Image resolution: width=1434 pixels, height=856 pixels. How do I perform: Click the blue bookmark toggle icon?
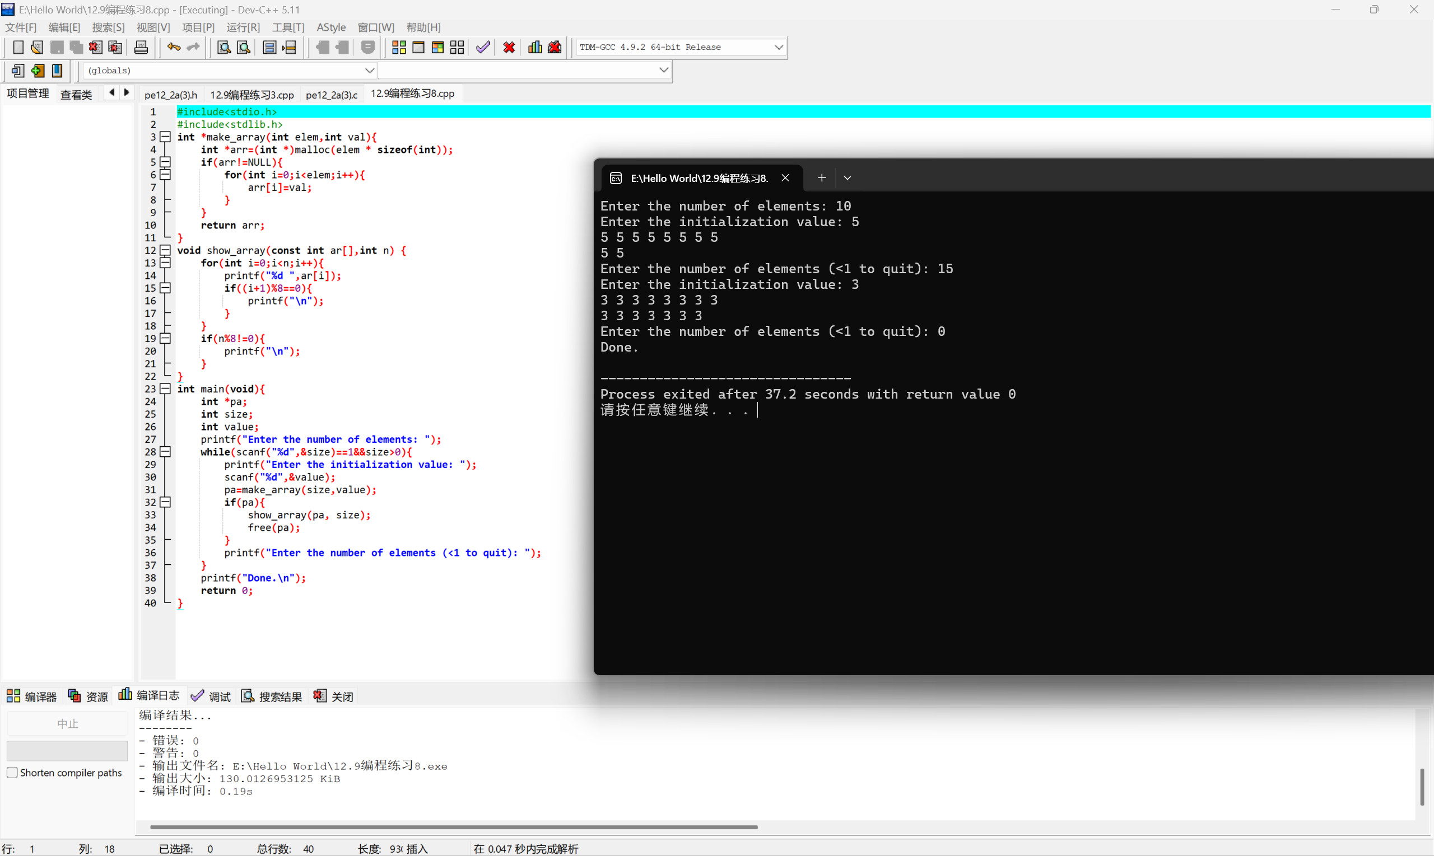click(57, 71)
